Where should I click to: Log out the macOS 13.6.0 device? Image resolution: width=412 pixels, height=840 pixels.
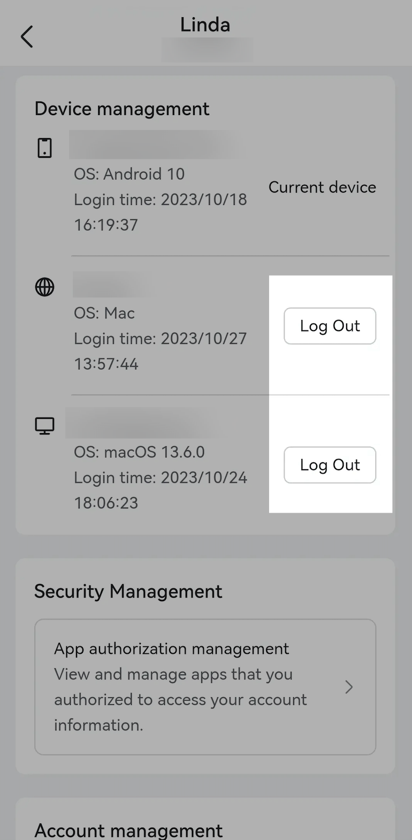pos(330,465)
